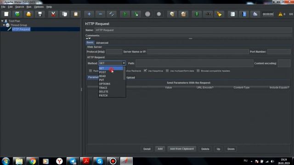This screenshot has height=165, width=294.
Task: Click the Paste clipboard icon
Action: 76,14
